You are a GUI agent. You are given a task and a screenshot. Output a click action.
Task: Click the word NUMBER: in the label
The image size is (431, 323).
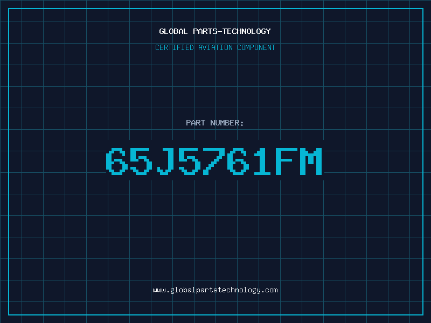(x=227, y=123)
